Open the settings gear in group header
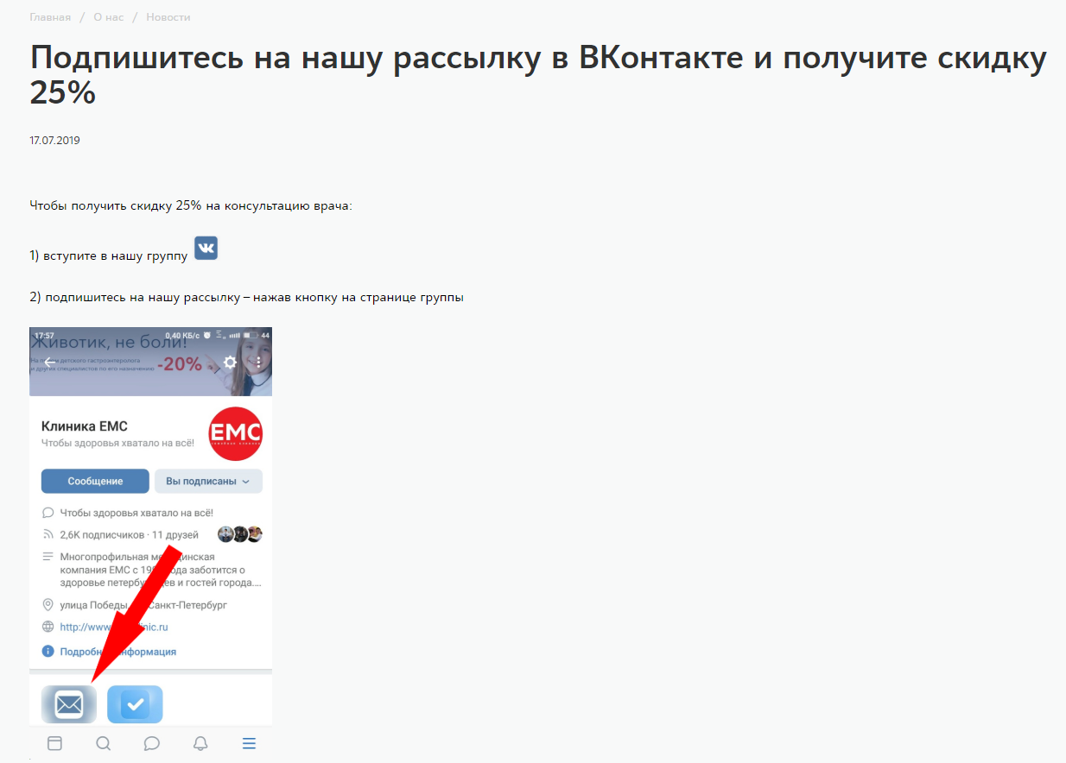 click(230, 363)
